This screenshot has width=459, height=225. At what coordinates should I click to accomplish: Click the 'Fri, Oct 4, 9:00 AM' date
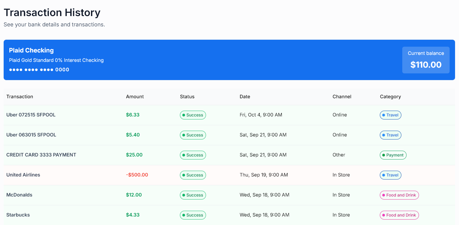coord(261,115)
